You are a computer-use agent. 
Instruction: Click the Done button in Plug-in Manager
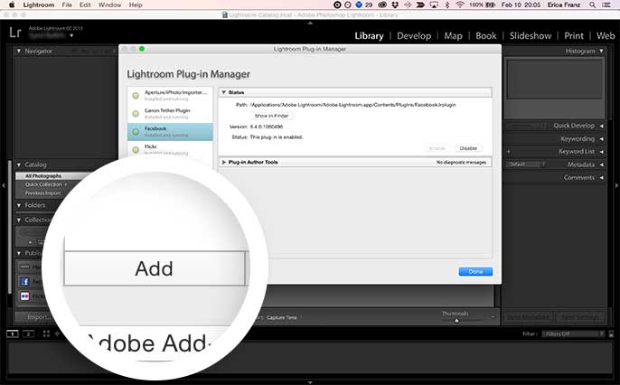475,271
